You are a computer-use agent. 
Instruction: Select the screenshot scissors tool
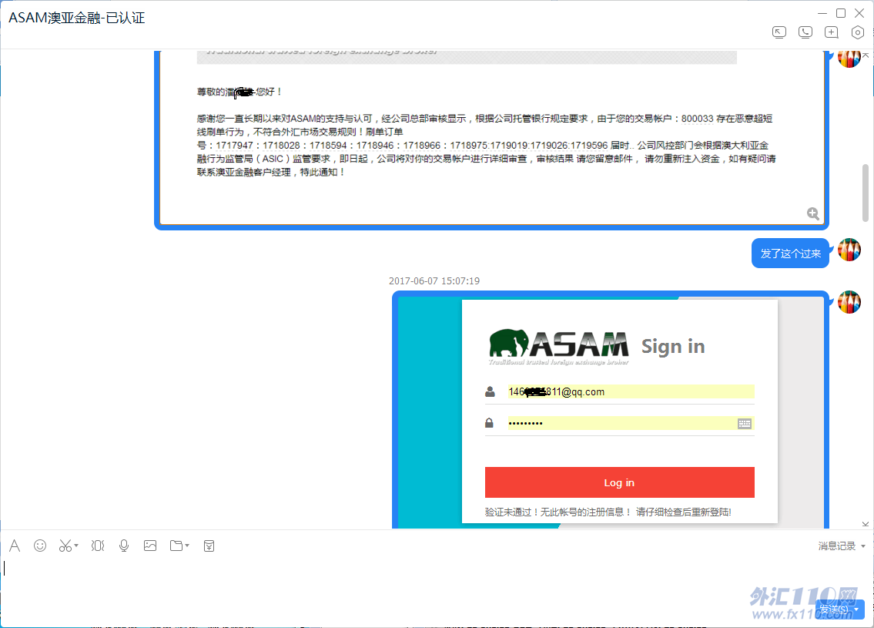point(65,546)
